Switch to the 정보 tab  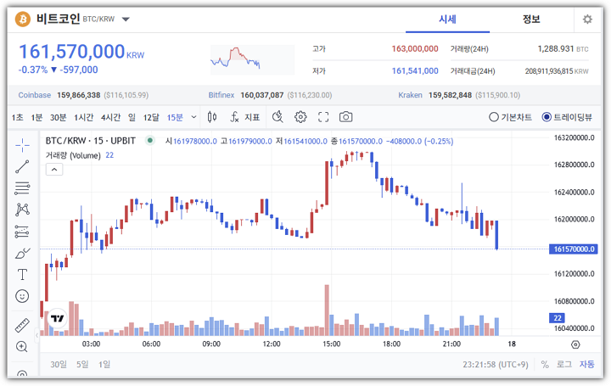coord(531,19)
